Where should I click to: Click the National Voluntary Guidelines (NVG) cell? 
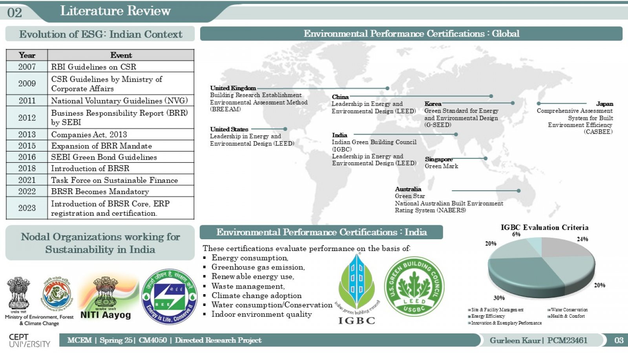click(121, 101)
